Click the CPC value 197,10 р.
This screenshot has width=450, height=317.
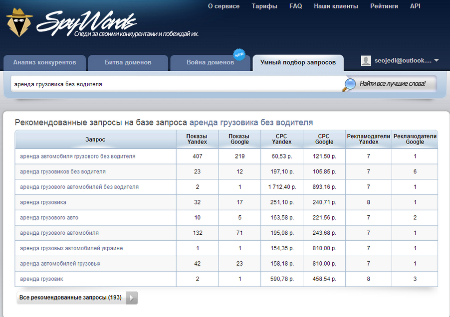pyautogui.click(x=282, y=171)
